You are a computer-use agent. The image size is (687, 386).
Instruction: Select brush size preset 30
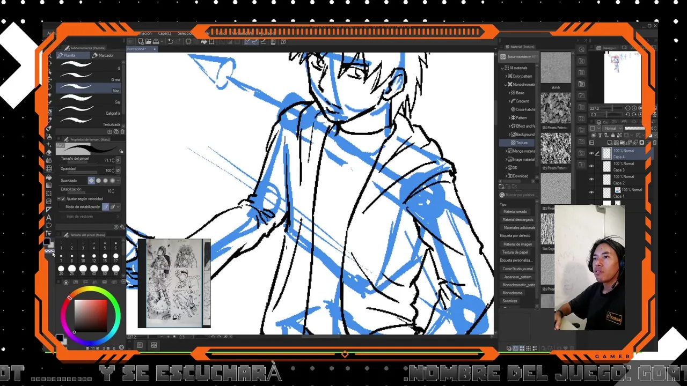pos(83,270)
